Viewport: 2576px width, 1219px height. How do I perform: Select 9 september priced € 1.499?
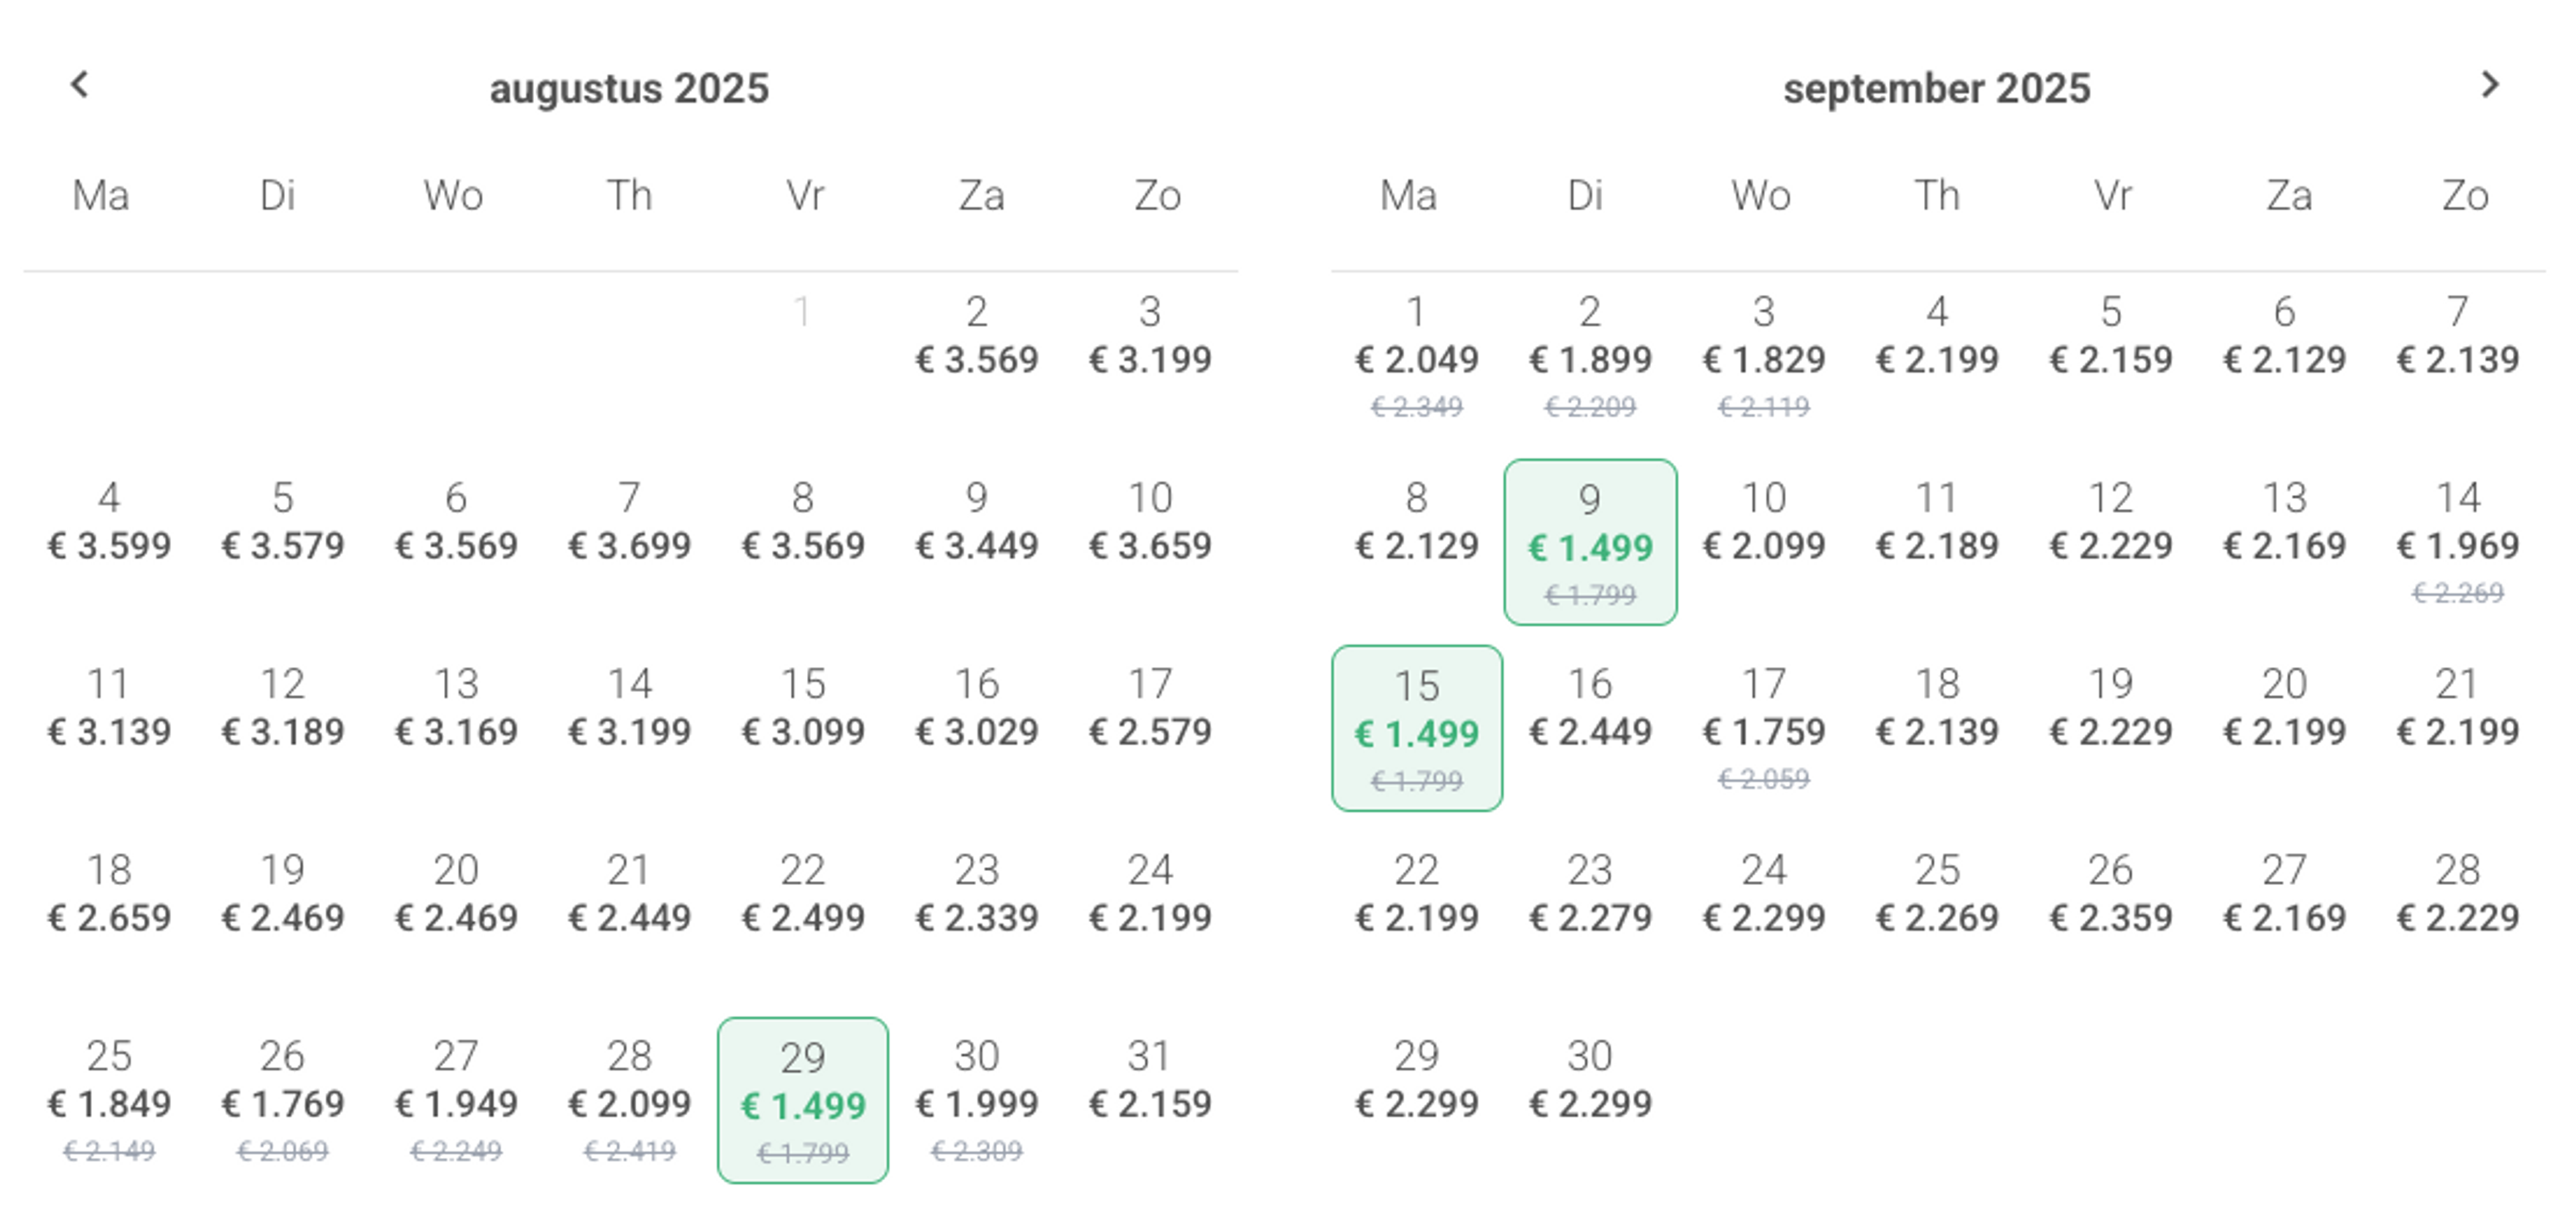click(x=1590, y=542)
